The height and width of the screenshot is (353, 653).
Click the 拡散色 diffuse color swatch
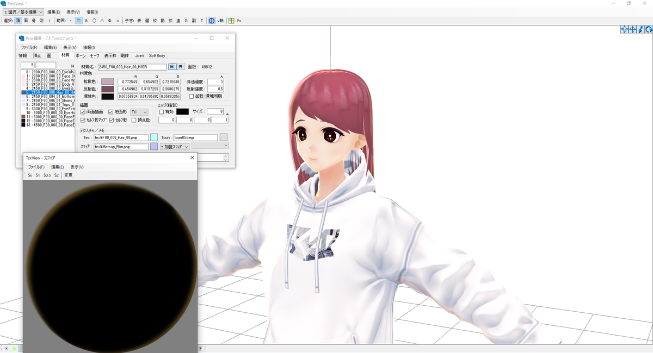click(107, 80)
